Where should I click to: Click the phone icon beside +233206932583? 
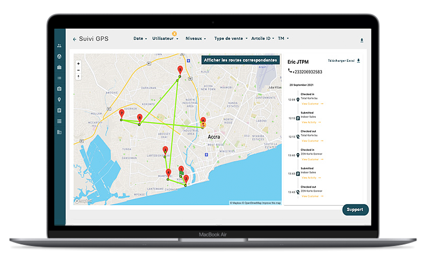point(290,71)
